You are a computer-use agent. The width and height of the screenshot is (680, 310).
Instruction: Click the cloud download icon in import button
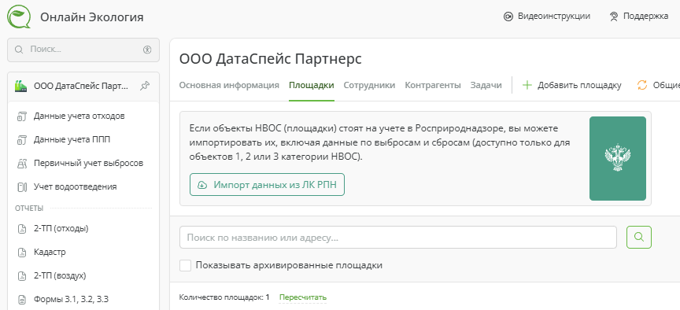[x=202, y=185]
